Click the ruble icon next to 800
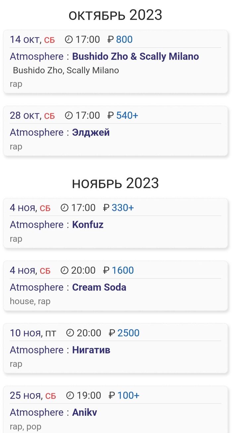232x433 pixels. (x=111, y=40)
